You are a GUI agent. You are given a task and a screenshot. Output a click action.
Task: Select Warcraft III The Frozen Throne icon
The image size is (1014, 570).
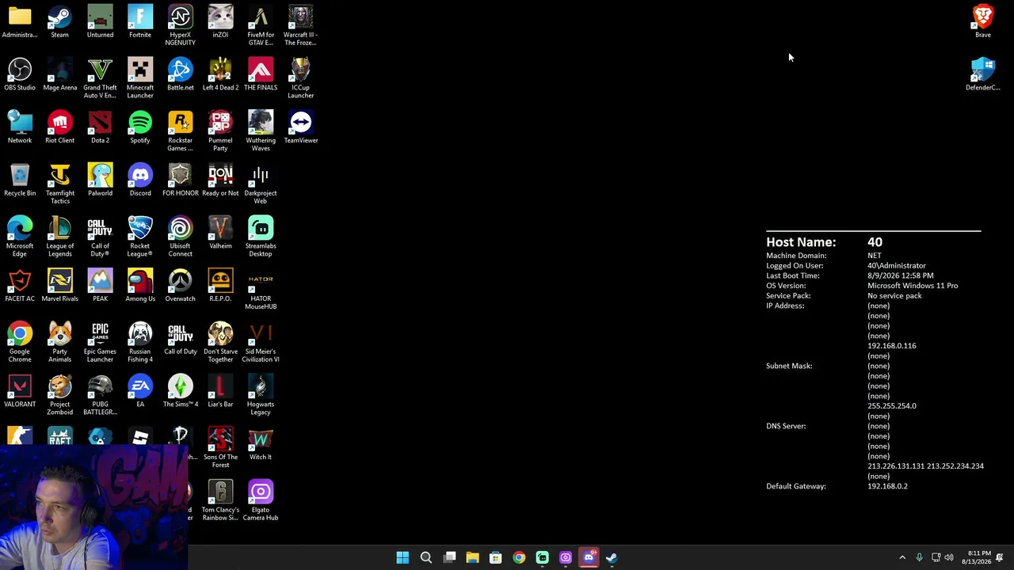pos(301,25)
